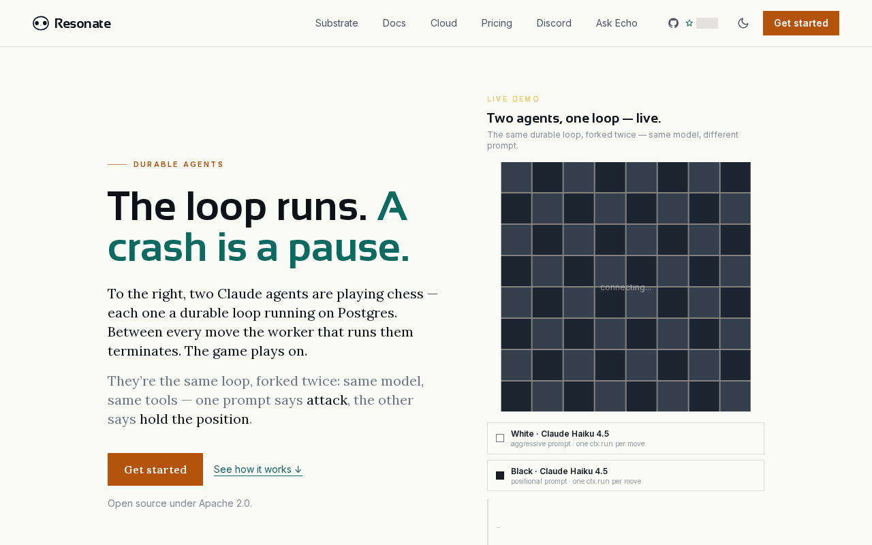This screenshot has height=545, width=872.
Task: Click the 'Two agents, one loop — live.' heading
Action: (574, 118)
